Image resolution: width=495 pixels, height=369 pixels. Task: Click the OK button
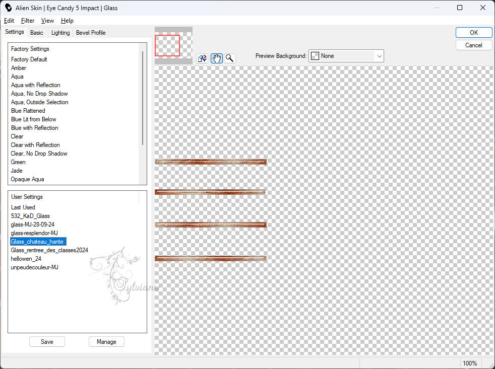point(473,33)
